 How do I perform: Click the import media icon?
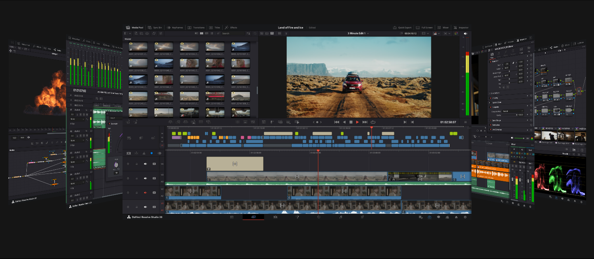(135, 33)
